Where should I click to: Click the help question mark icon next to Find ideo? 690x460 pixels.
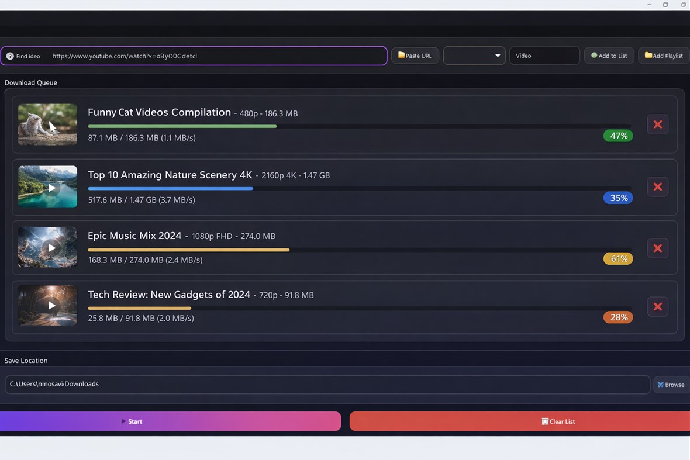pyautogui.click(x=9, y=56)
